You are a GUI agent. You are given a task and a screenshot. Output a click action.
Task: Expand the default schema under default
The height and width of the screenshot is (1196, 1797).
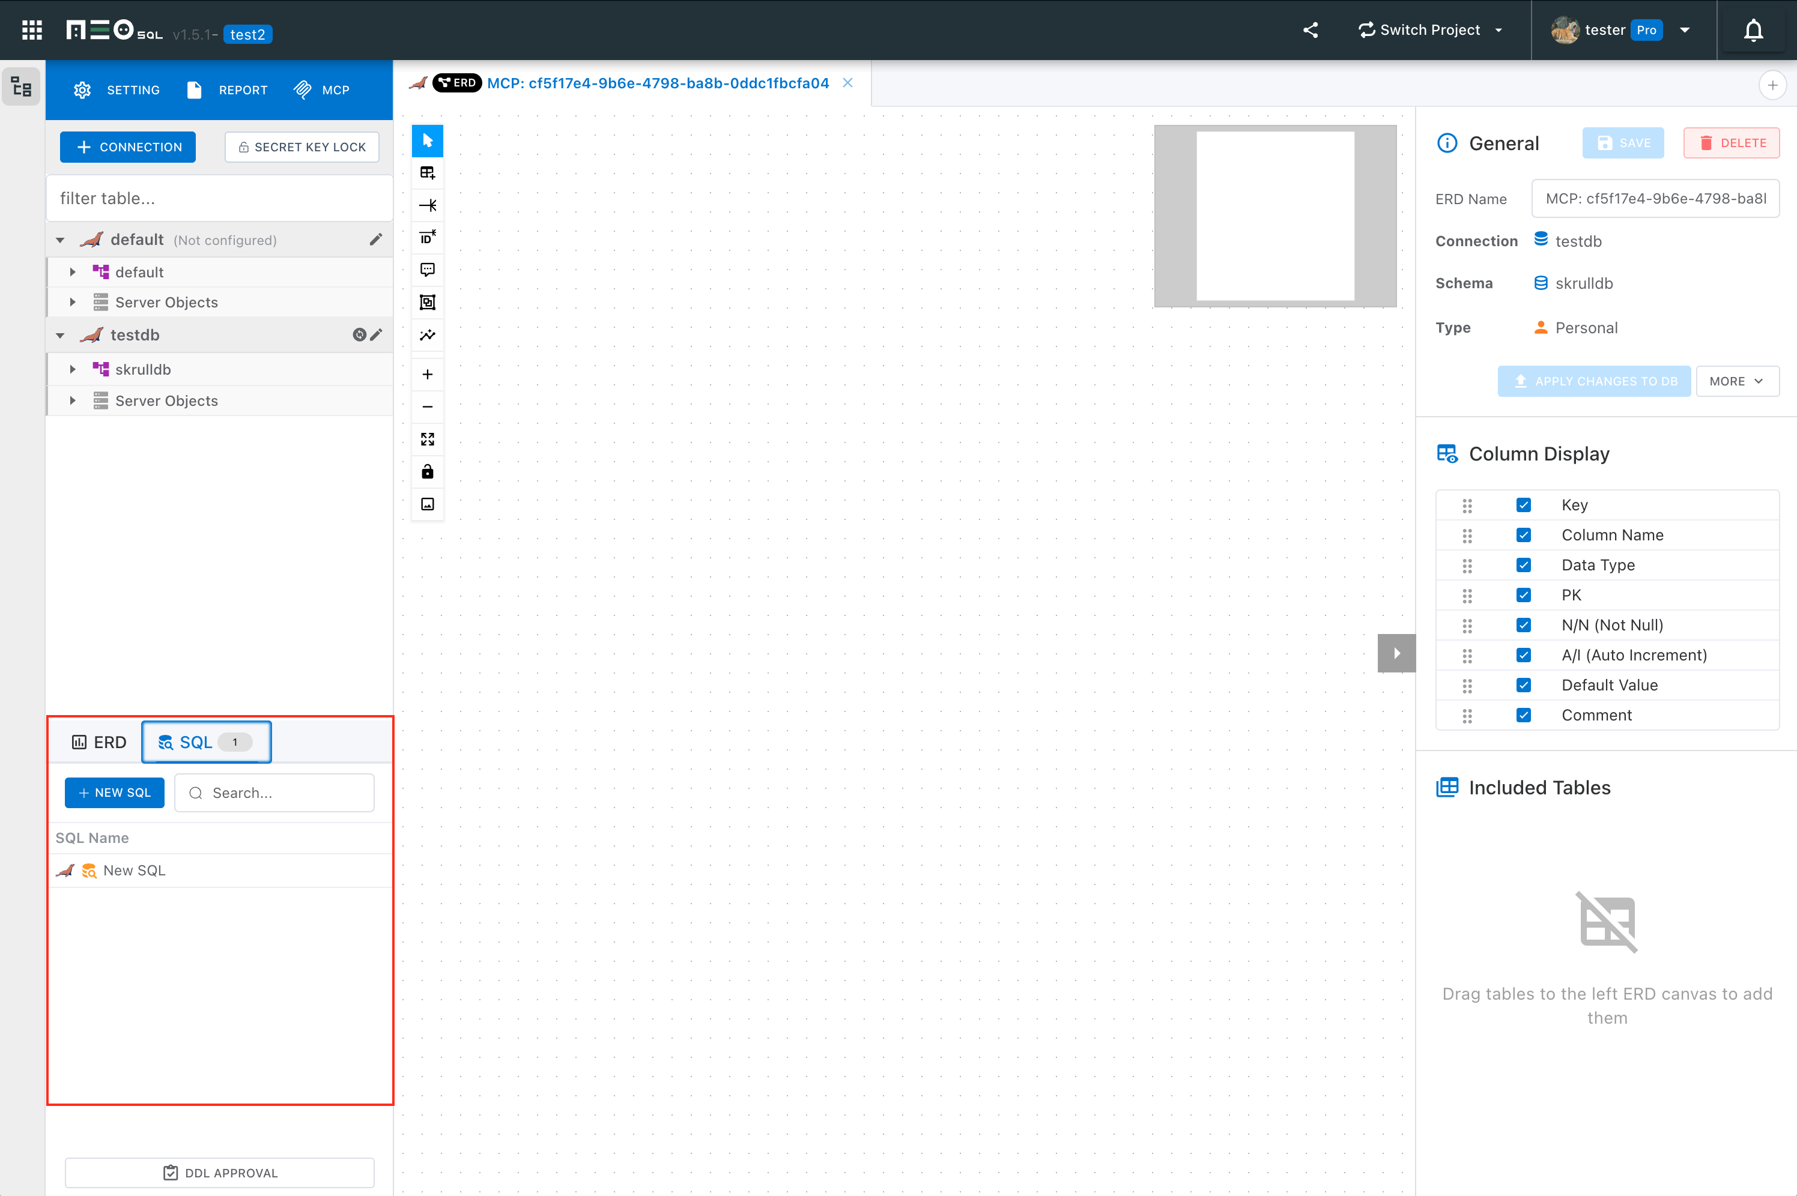tap(73, 273)
